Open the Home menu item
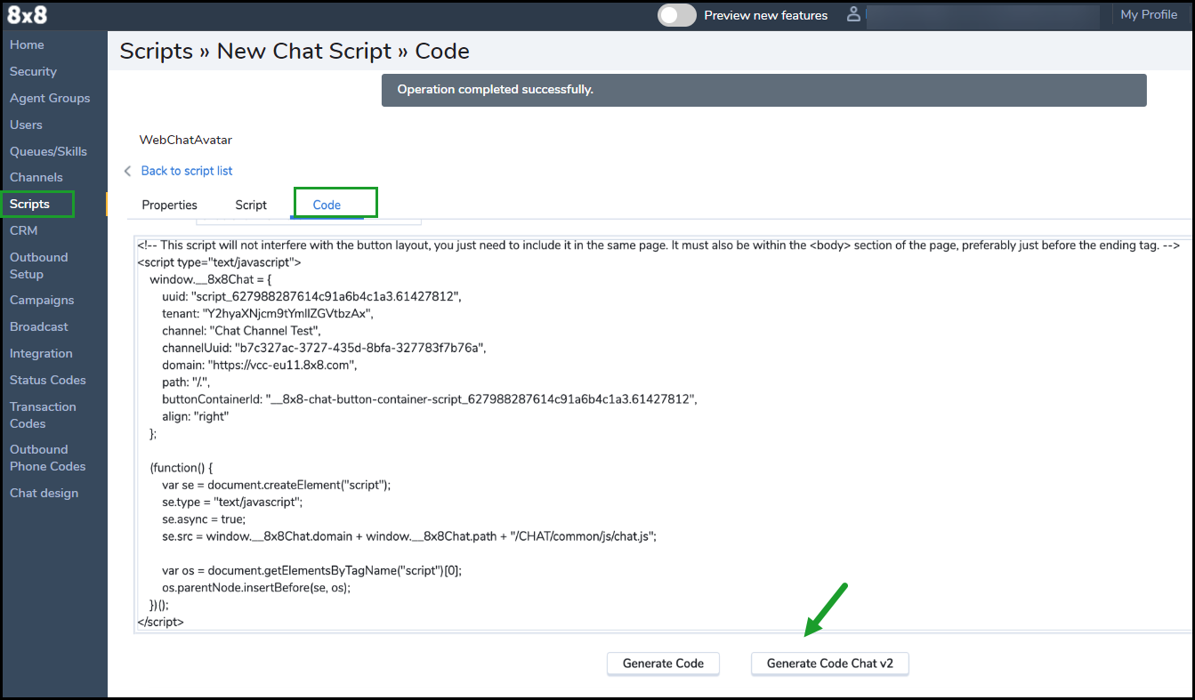This screenshot has height=700, width=1195. 27,44
